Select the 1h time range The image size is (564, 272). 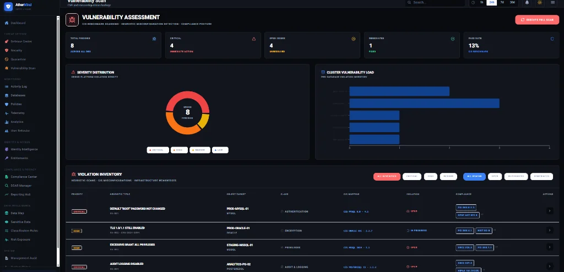click(481, 3)
